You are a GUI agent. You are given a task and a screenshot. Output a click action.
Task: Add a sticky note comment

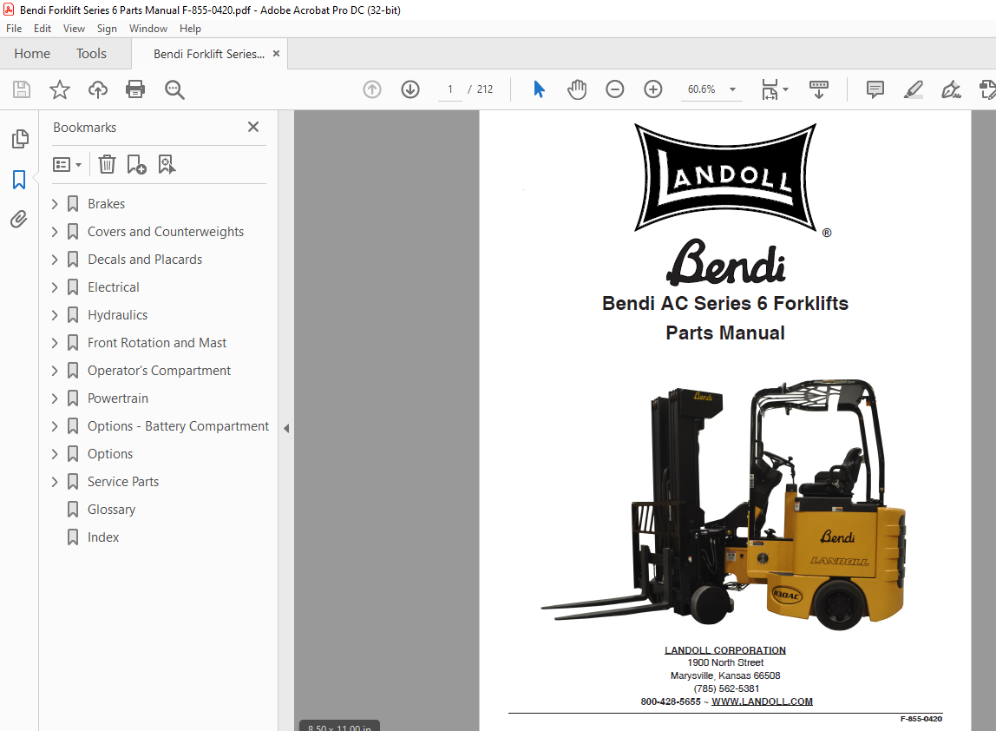tap(875, 89)
